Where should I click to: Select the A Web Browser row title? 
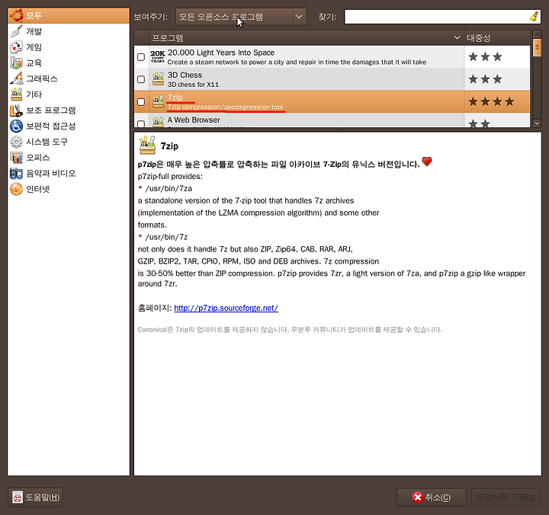[194, 120]
